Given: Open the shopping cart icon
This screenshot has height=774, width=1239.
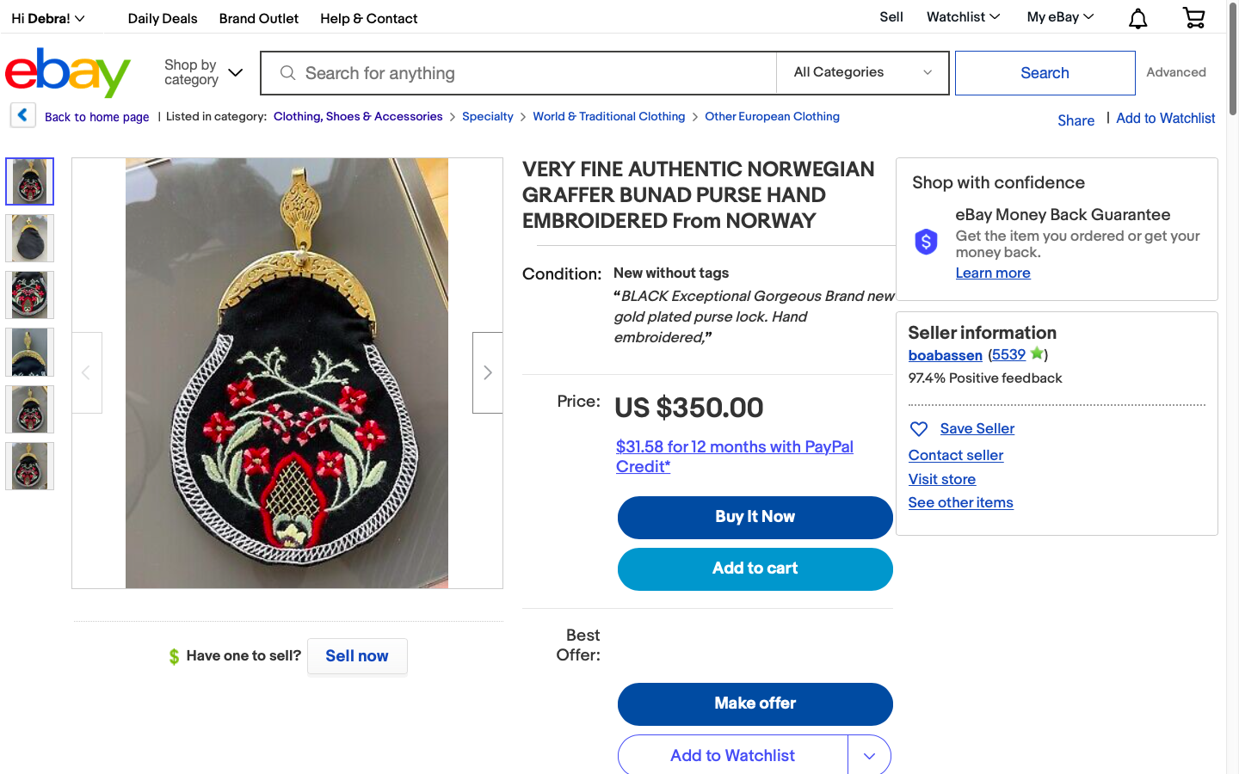Looking at the screenshot, I should tap(1193, 17).
